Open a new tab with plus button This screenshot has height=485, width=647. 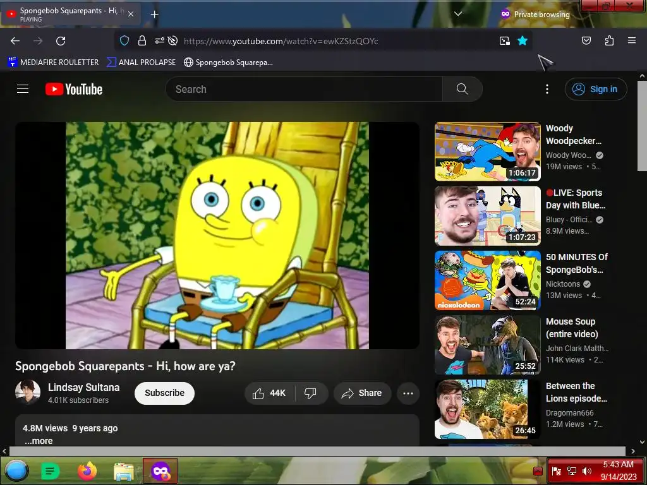(x=154, y=15)
